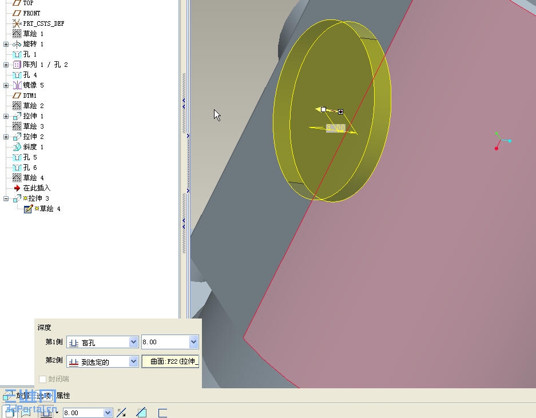The width and height of the screenshot is (536, 418).
Task: Open the 选项 options tab
Action: (45, 396)
